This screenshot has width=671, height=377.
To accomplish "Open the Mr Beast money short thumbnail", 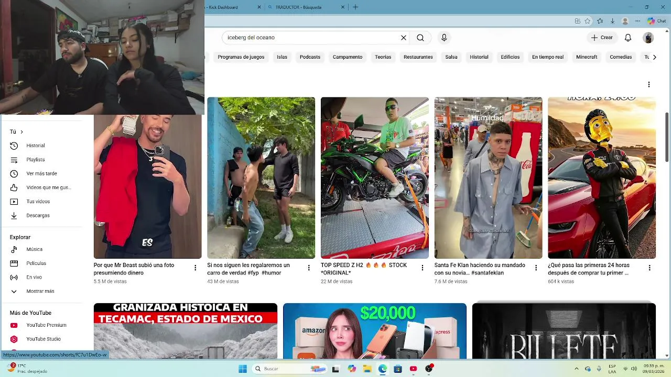I will pyautogui.click(x=147, y=187).
